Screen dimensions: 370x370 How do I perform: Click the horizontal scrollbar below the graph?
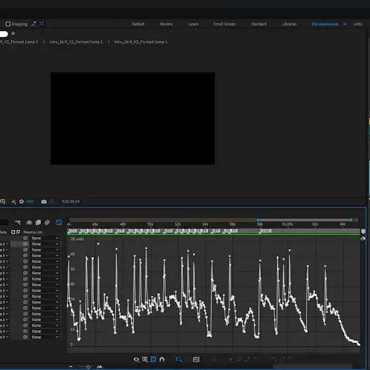coord(312,367)
